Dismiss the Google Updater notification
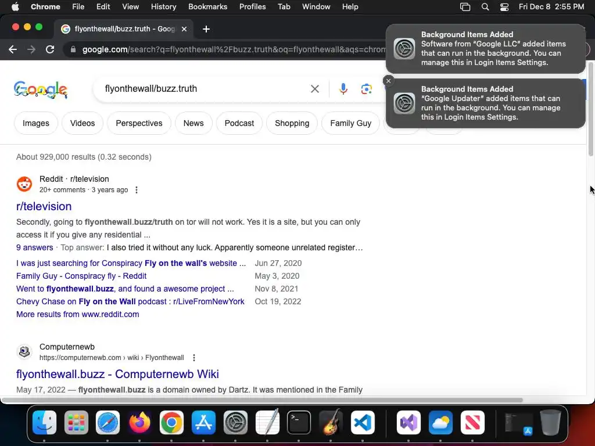 tap(388, 81)
